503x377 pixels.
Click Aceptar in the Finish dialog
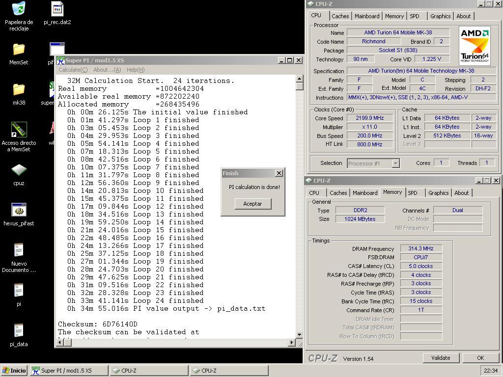tap(253, 204)
